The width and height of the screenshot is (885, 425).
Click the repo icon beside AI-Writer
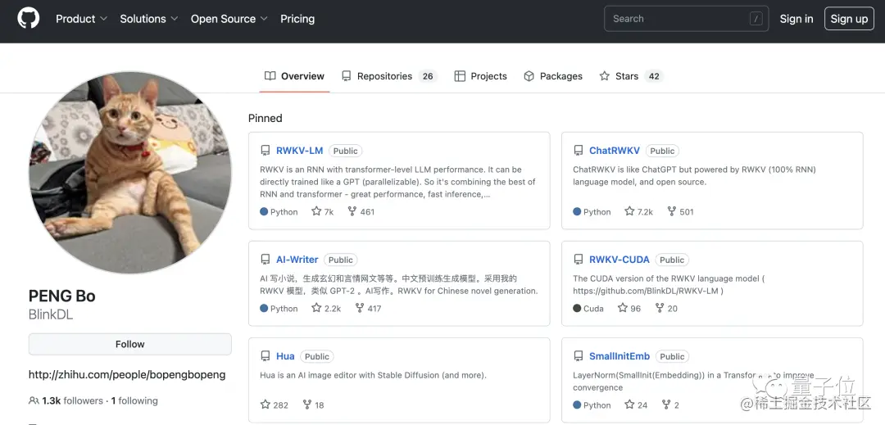coord(265,260)
